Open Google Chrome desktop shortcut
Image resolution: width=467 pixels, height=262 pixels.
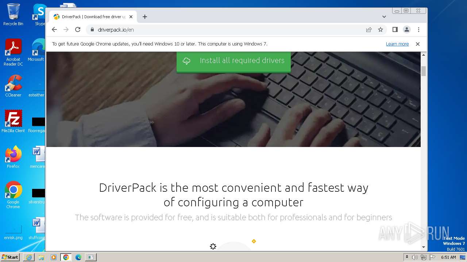tap(13, 195)
